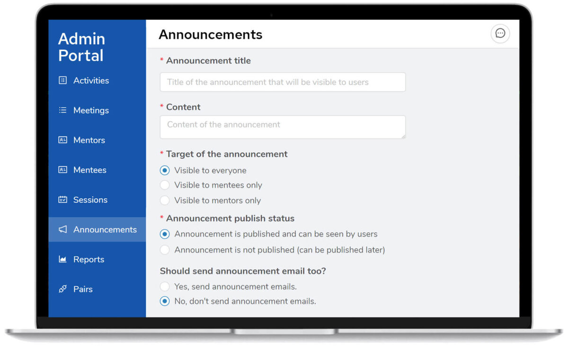Choose 'No, don't send announcement emails'
The height and width of the screenshot is (346, 568).
coord(164,301)
